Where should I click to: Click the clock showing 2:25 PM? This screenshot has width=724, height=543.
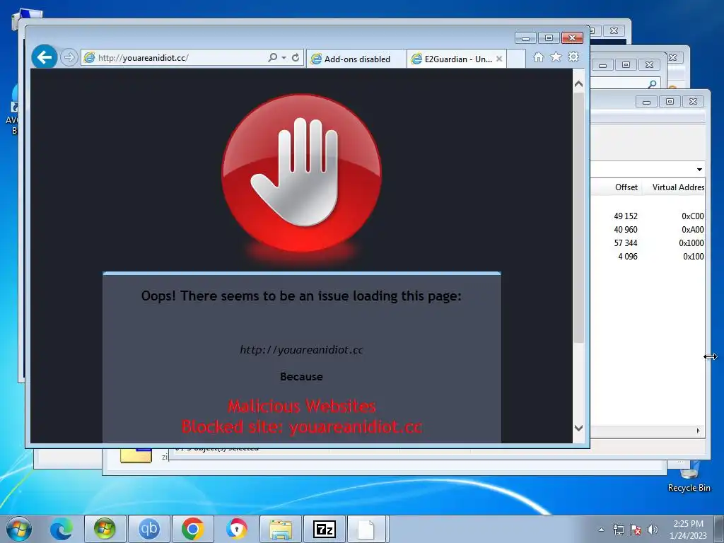(688, 530)
